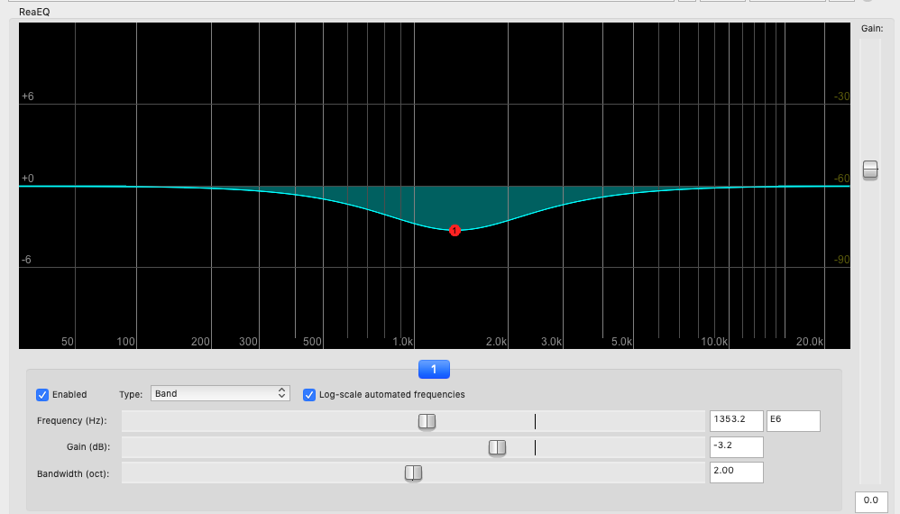Open the Type dropdown showing Band

[x=220, y=393]
